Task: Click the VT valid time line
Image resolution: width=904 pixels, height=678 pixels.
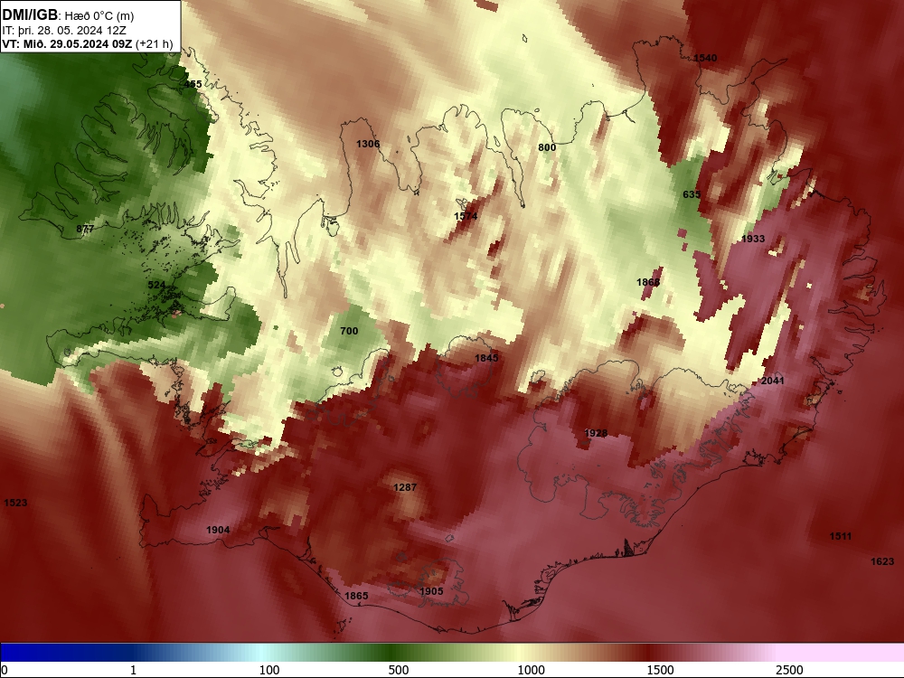Action: pyautogui.click(x=87, y=43)
